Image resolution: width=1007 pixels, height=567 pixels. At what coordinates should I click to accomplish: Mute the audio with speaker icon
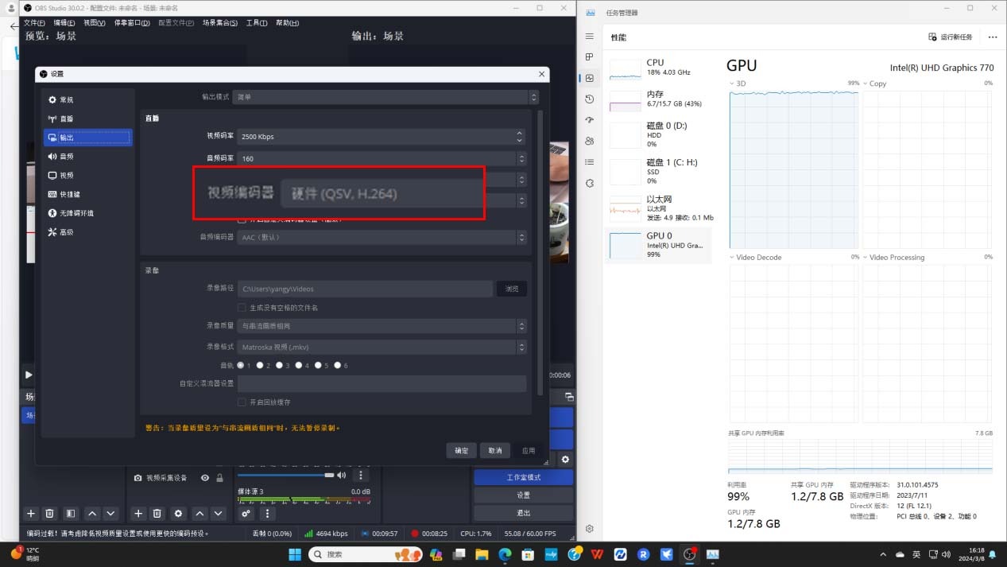pyautogui.click(x=342, y=476)
